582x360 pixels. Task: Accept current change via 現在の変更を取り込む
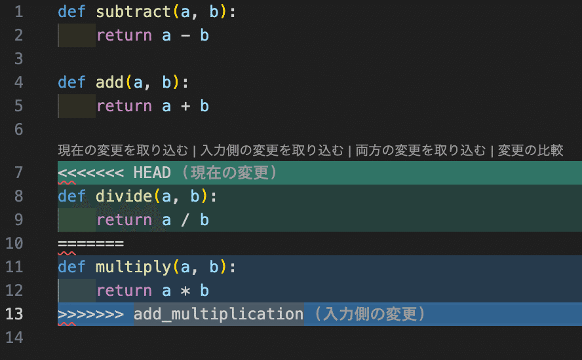tap(123, 150)
